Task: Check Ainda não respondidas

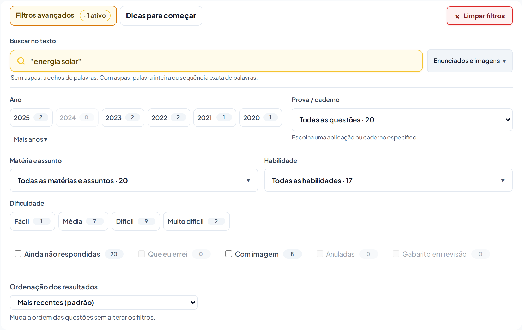Action: (x=18, y=254)
